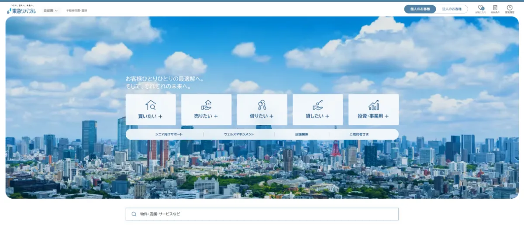Expand the 売りたい plus sign
Screen dimensions: 524x225
coord(216,117)
